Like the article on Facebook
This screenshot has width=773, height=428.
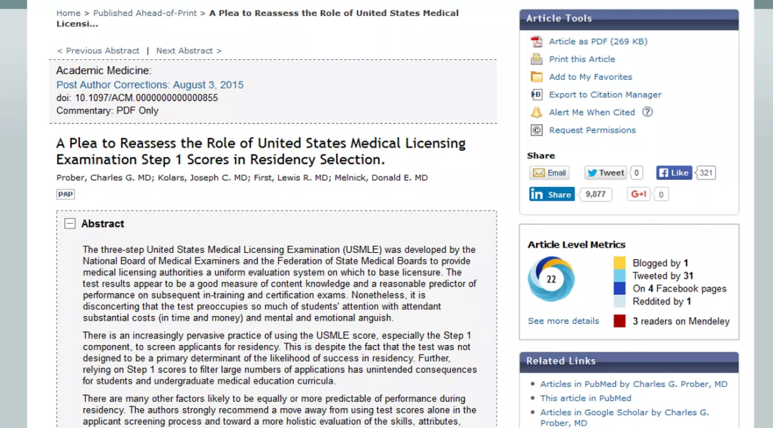673,172
